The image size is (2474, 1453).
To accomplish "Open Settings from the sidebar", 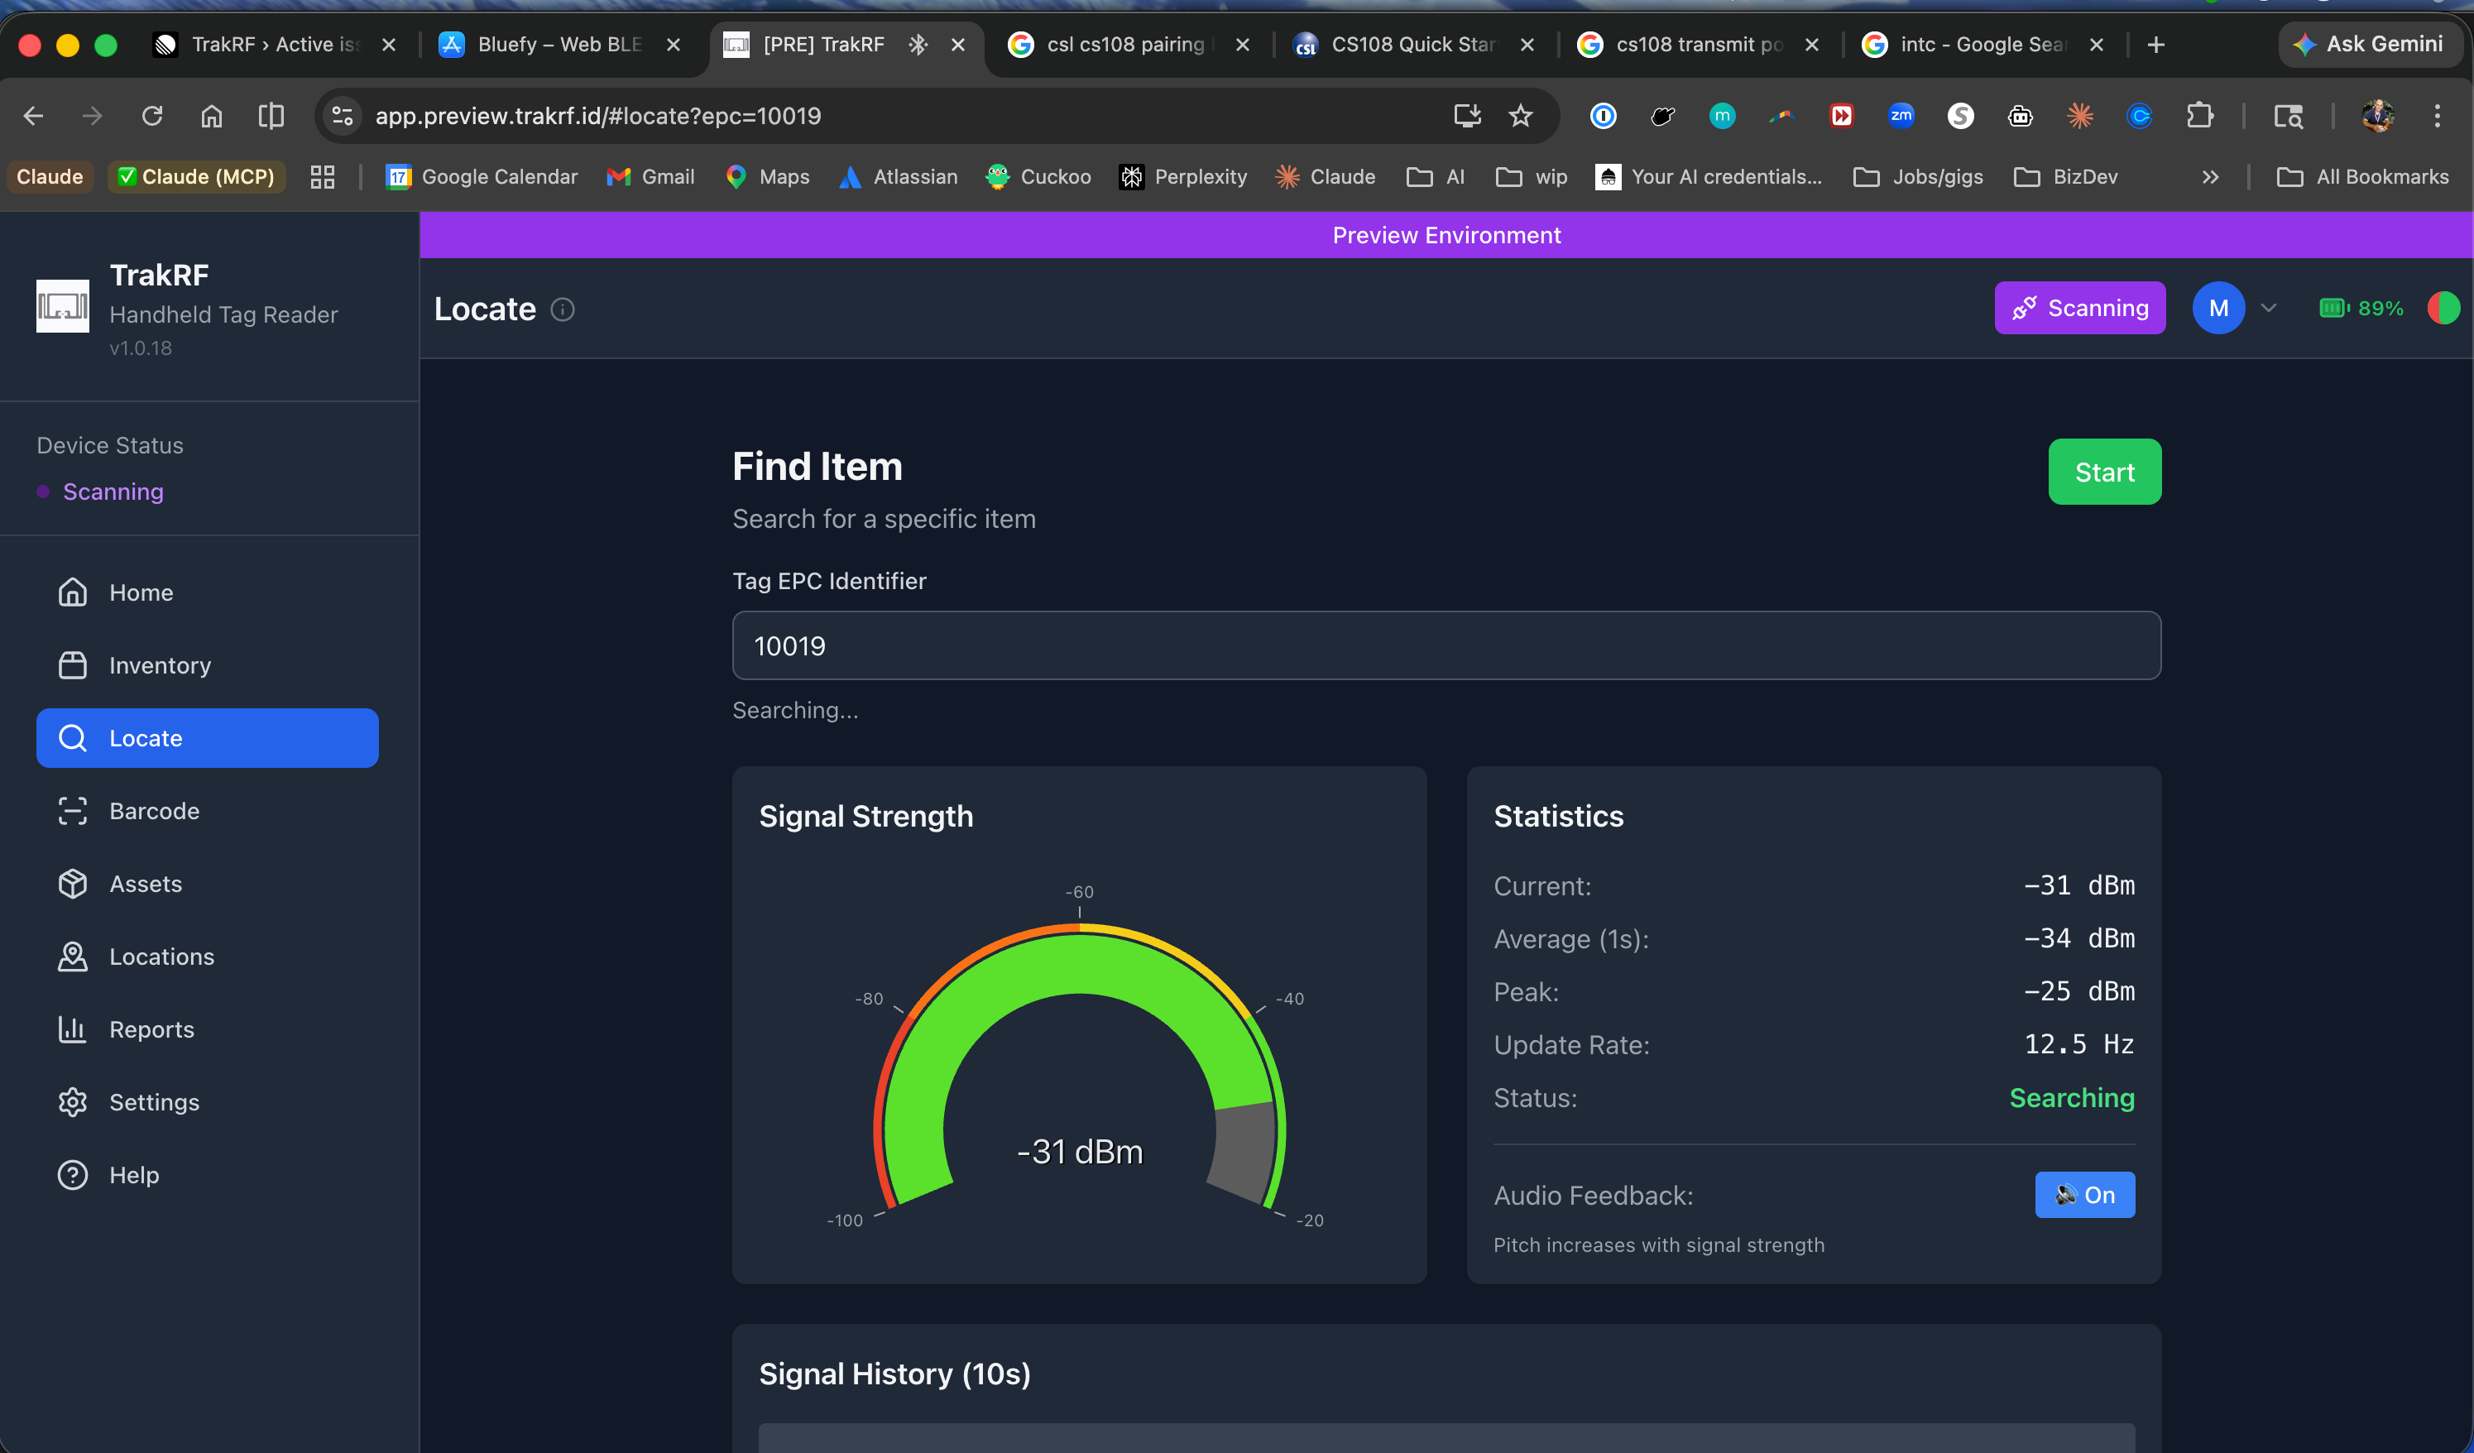I will [154, 1101].
